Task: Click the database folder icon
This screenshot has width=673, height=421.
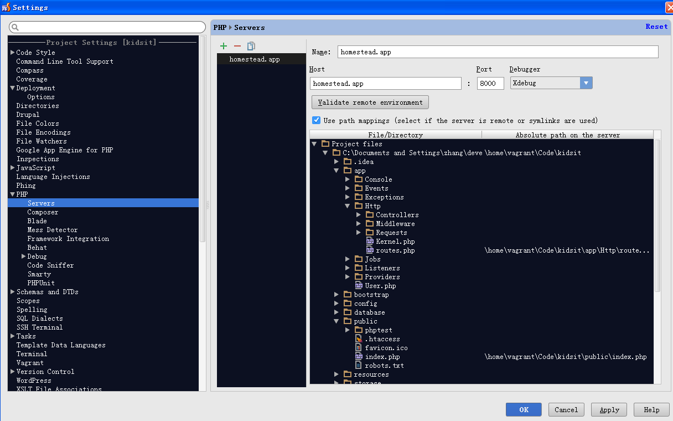Action: pyautogui.click(x=348, y=312)
